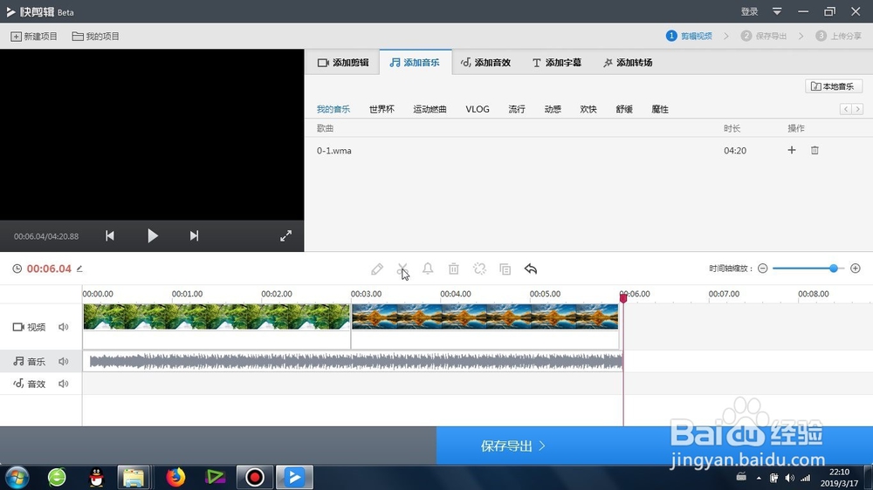Click the edit pencil icon in timeline toolbar
The image size is (873, 490).
click(377, 269)
